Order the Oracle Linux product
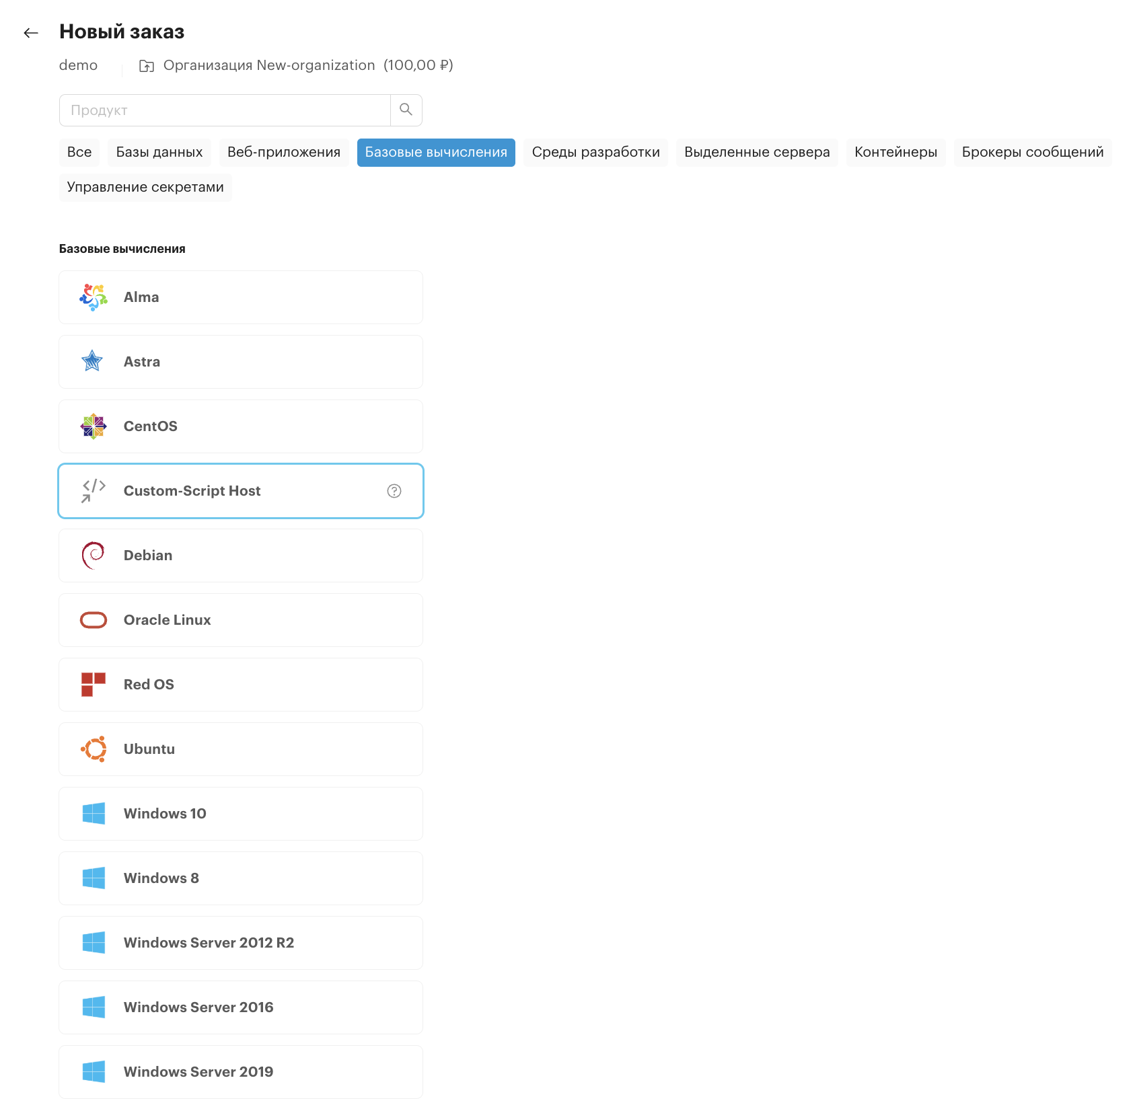The height and width of the screenshot is (1111, 1135). [241, 620]
